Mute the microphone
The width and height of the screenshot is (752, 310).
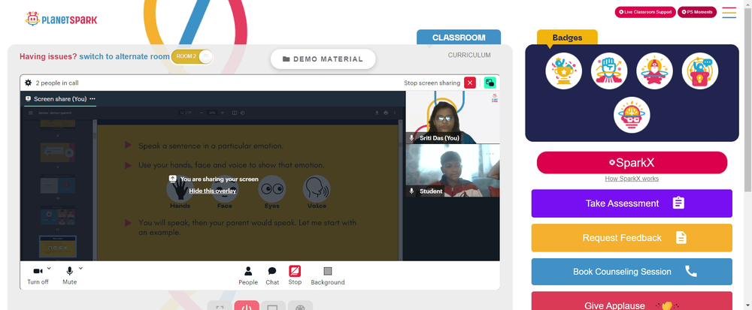pos(69,275)
